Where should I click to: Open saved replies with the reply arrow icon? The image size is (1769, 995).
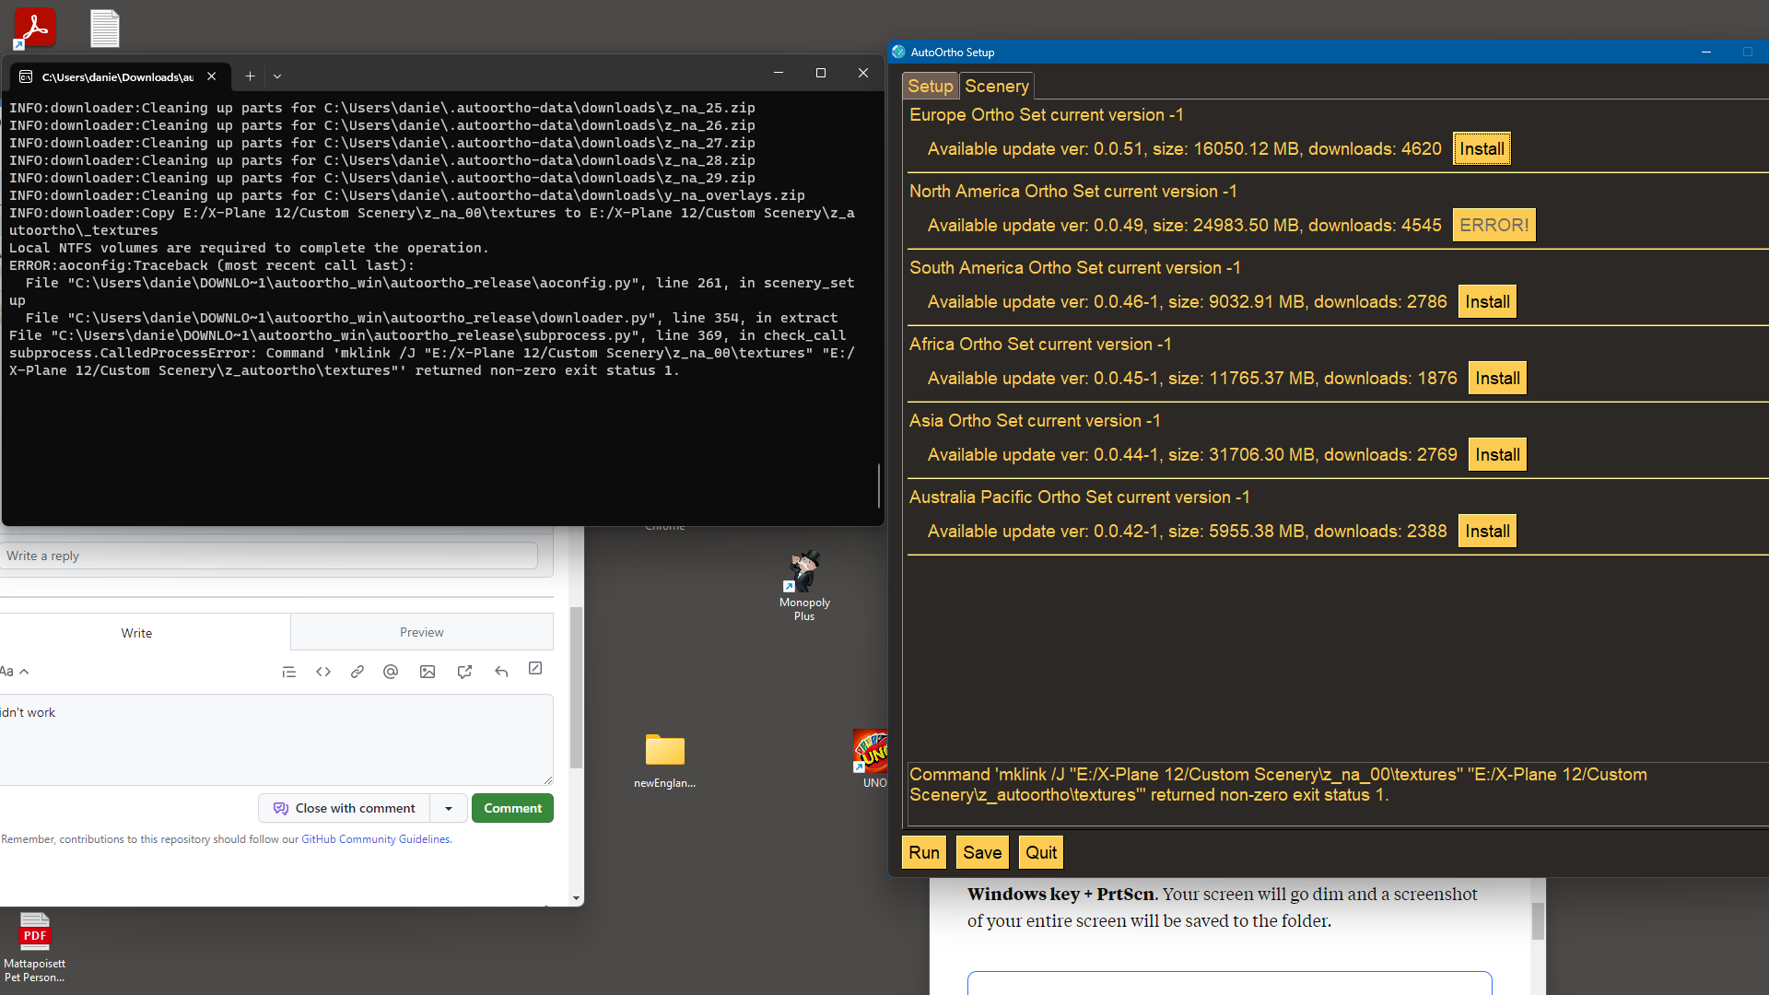[x=501, y=671]
